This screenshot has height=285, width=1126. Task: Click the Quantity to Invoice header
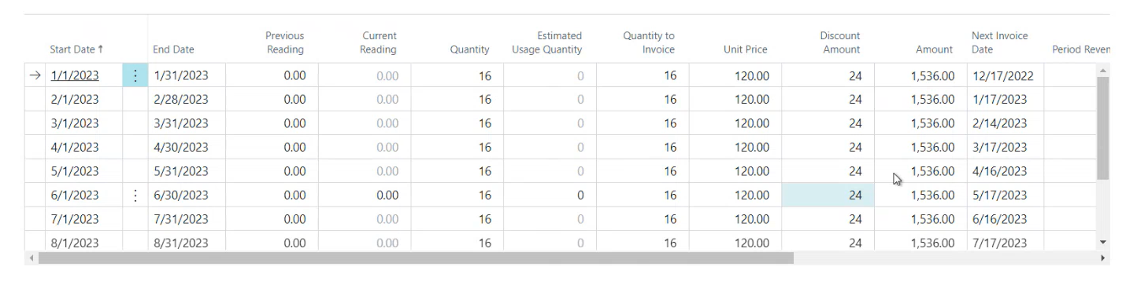coord(649,42)
